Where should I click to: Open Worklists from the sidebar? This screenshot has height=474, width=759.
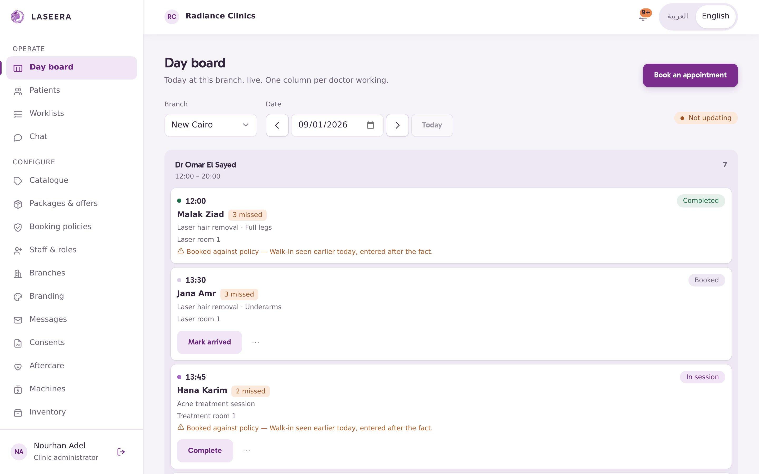click(x=71, y=114)
